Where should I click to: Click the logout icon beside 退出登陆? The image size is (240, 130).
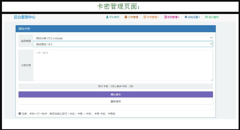click(206, 17)
